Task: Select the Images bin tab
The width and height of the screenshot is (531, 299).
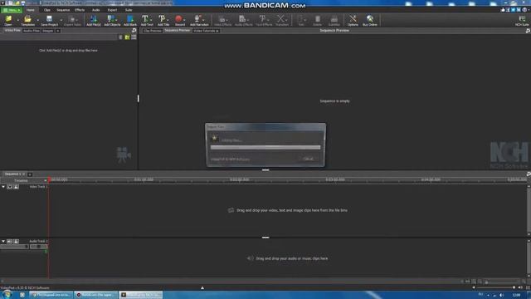Action: pyautogui.click(x=48, y=31)
